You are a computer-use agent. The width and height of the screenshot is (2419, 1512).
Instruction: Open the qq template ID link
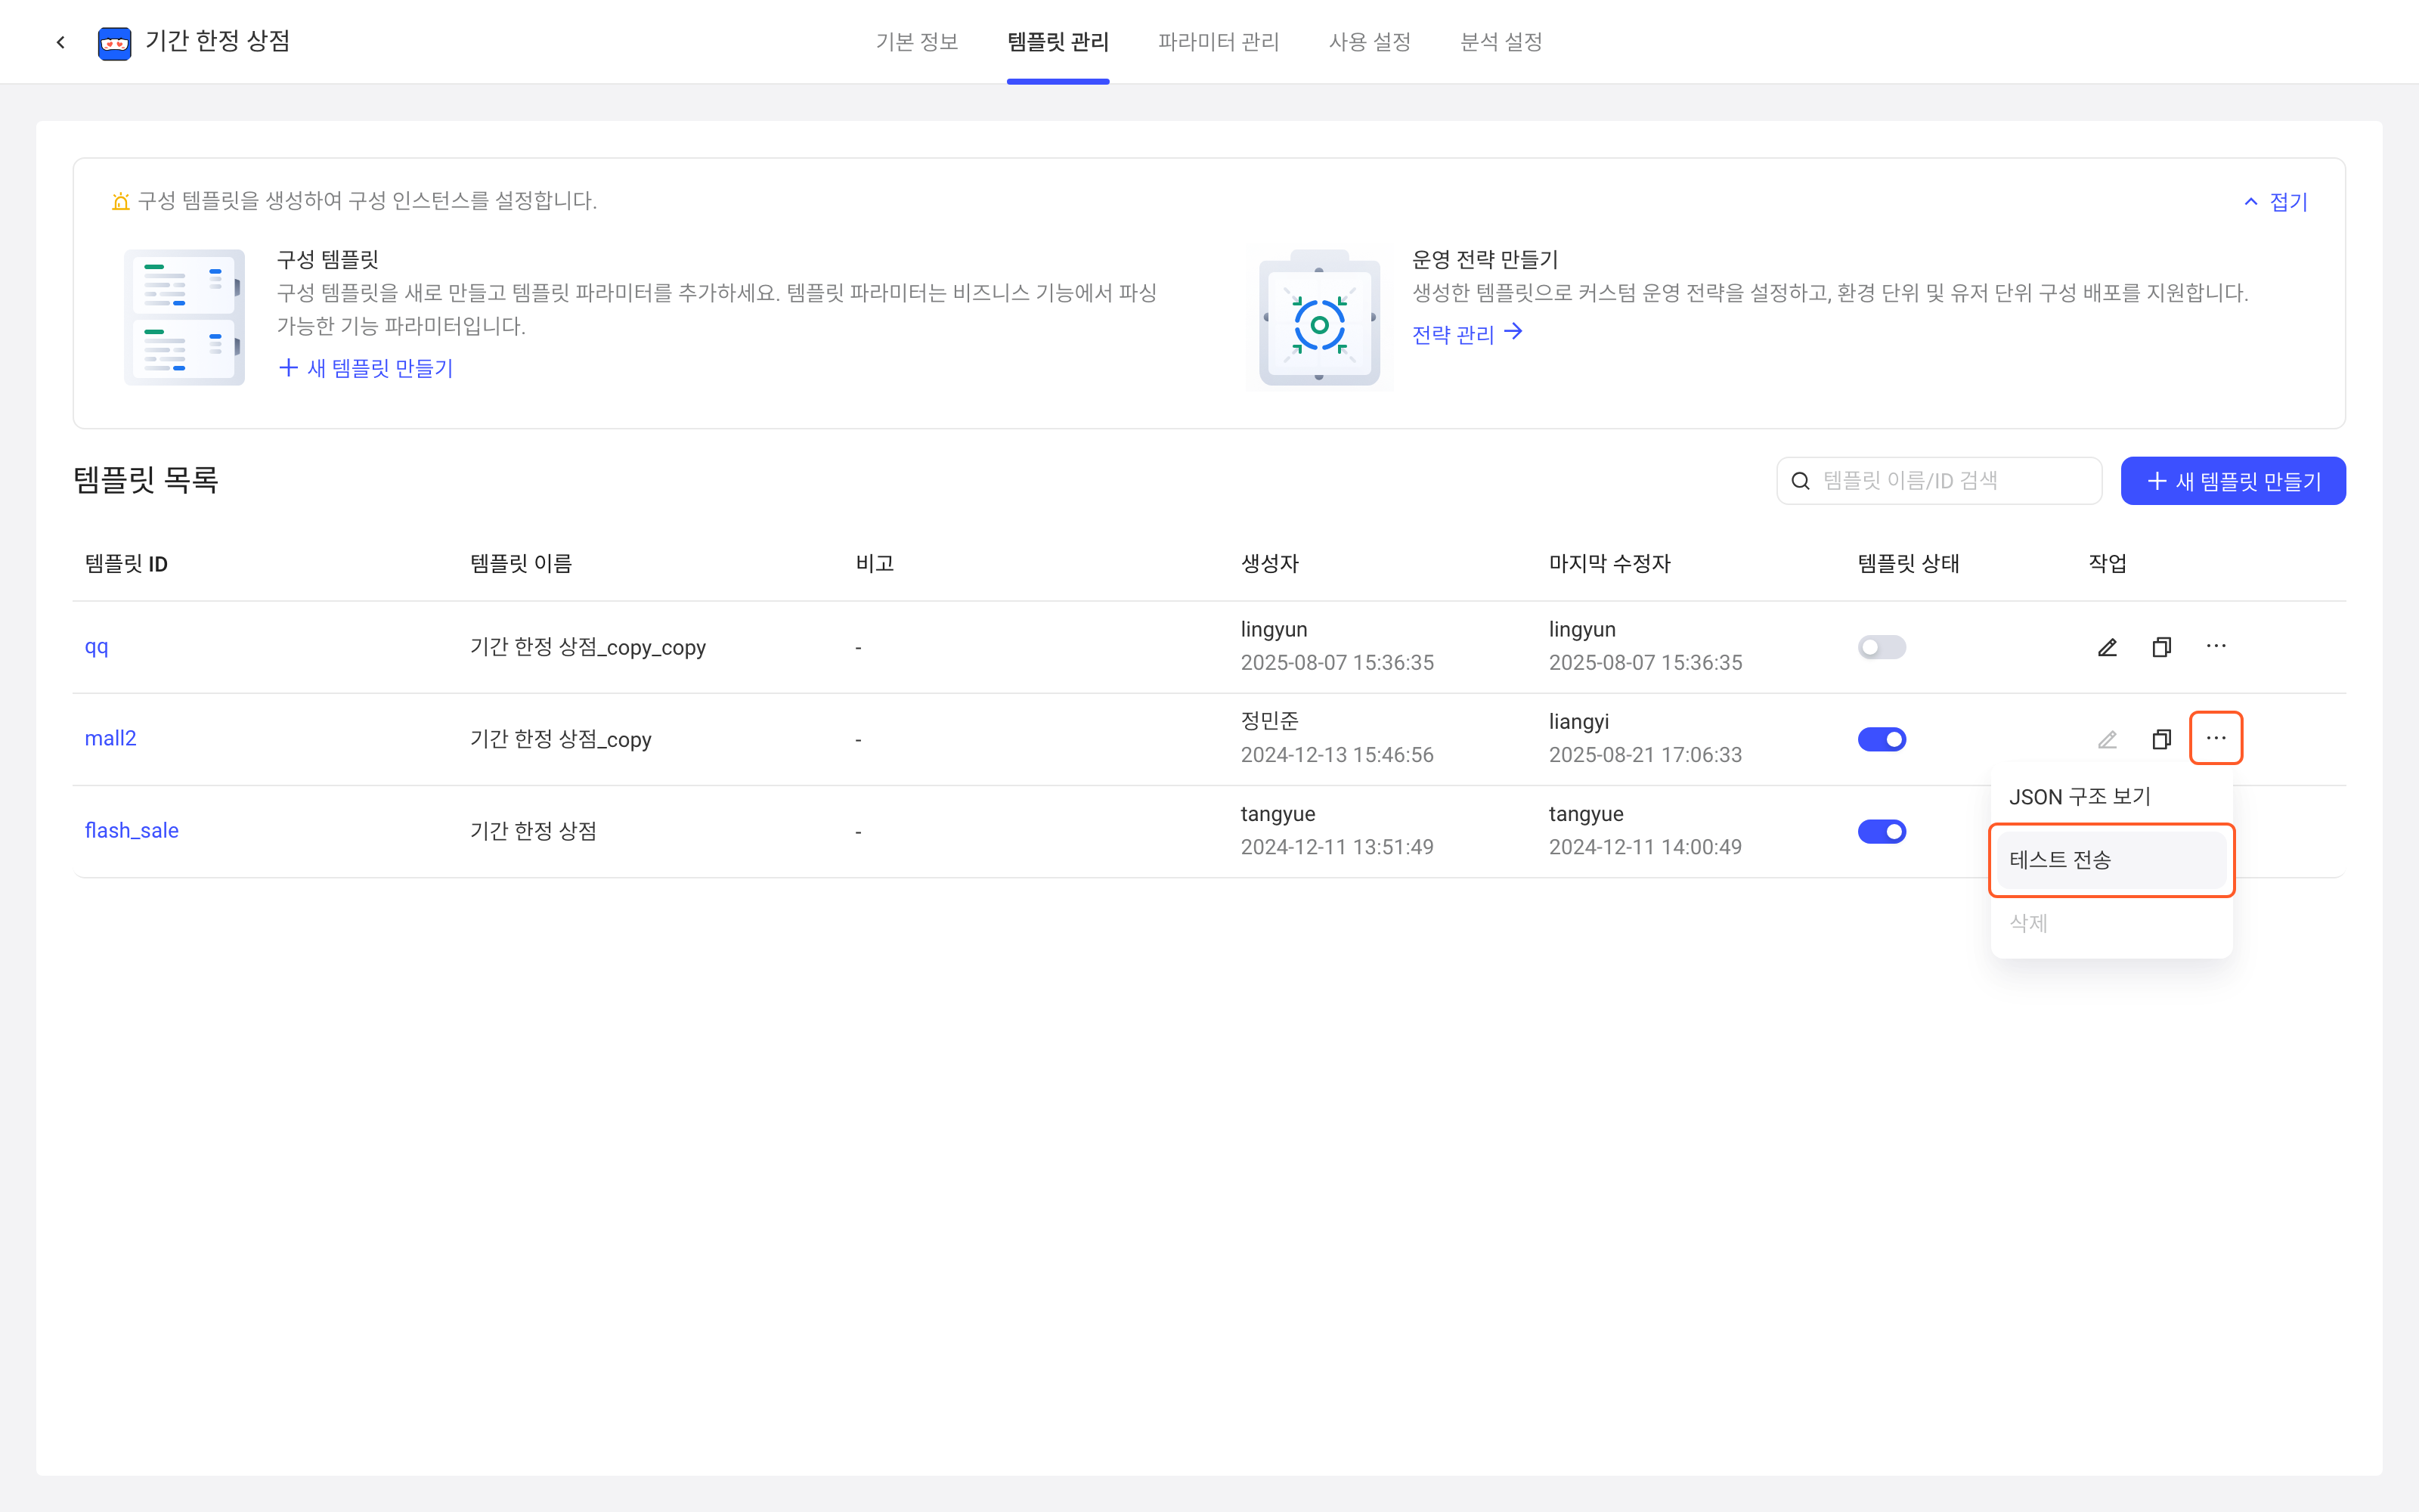point(96,647)
